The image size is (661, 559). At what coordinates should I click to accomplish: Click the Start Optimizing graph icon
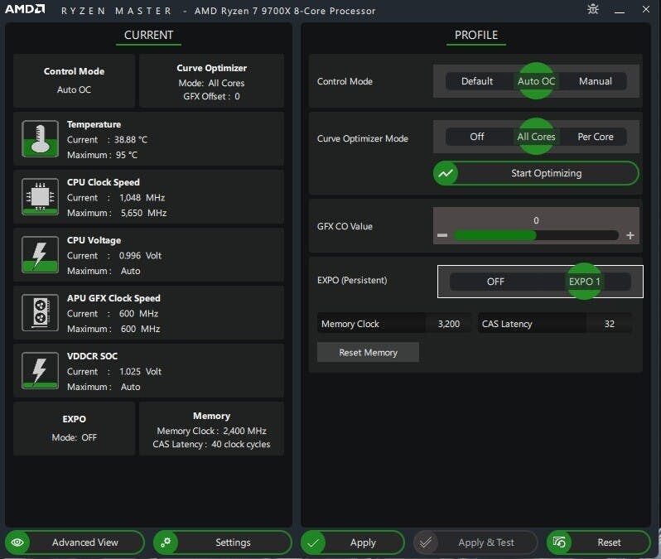(x=446, y=173)
